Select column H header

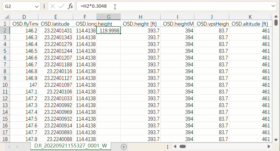click(140, 17)
